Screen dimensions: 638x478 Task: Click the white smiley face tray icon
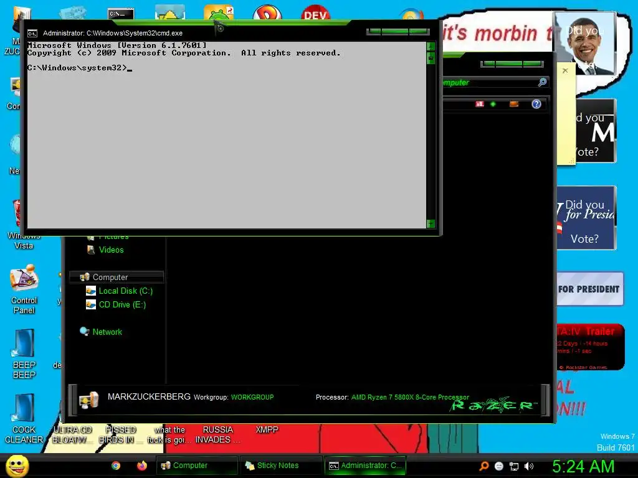coord(499,466)
